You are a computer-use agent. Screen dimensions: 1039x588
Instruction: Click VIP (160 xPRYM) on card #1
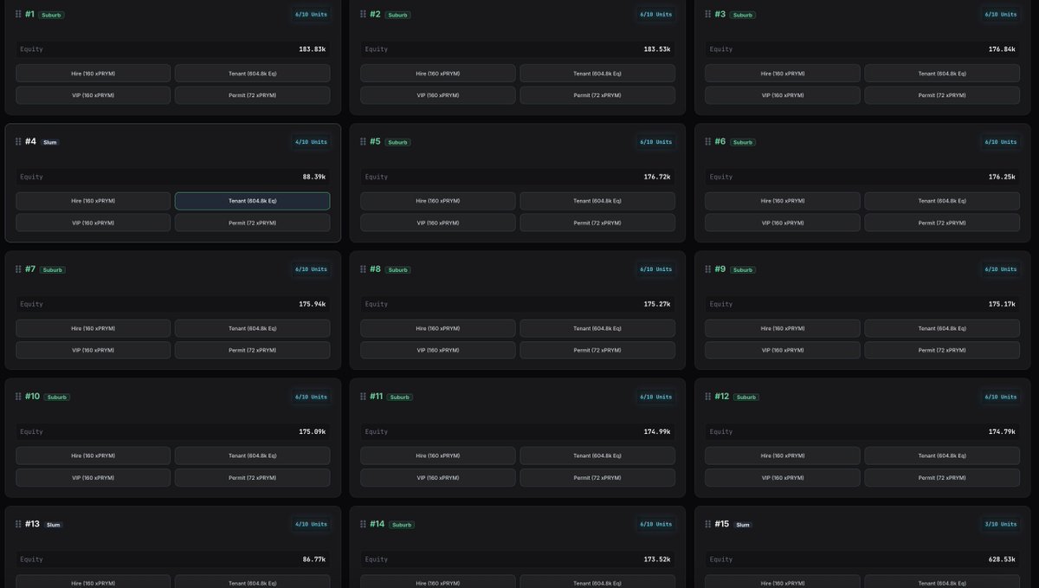(94, 95)
